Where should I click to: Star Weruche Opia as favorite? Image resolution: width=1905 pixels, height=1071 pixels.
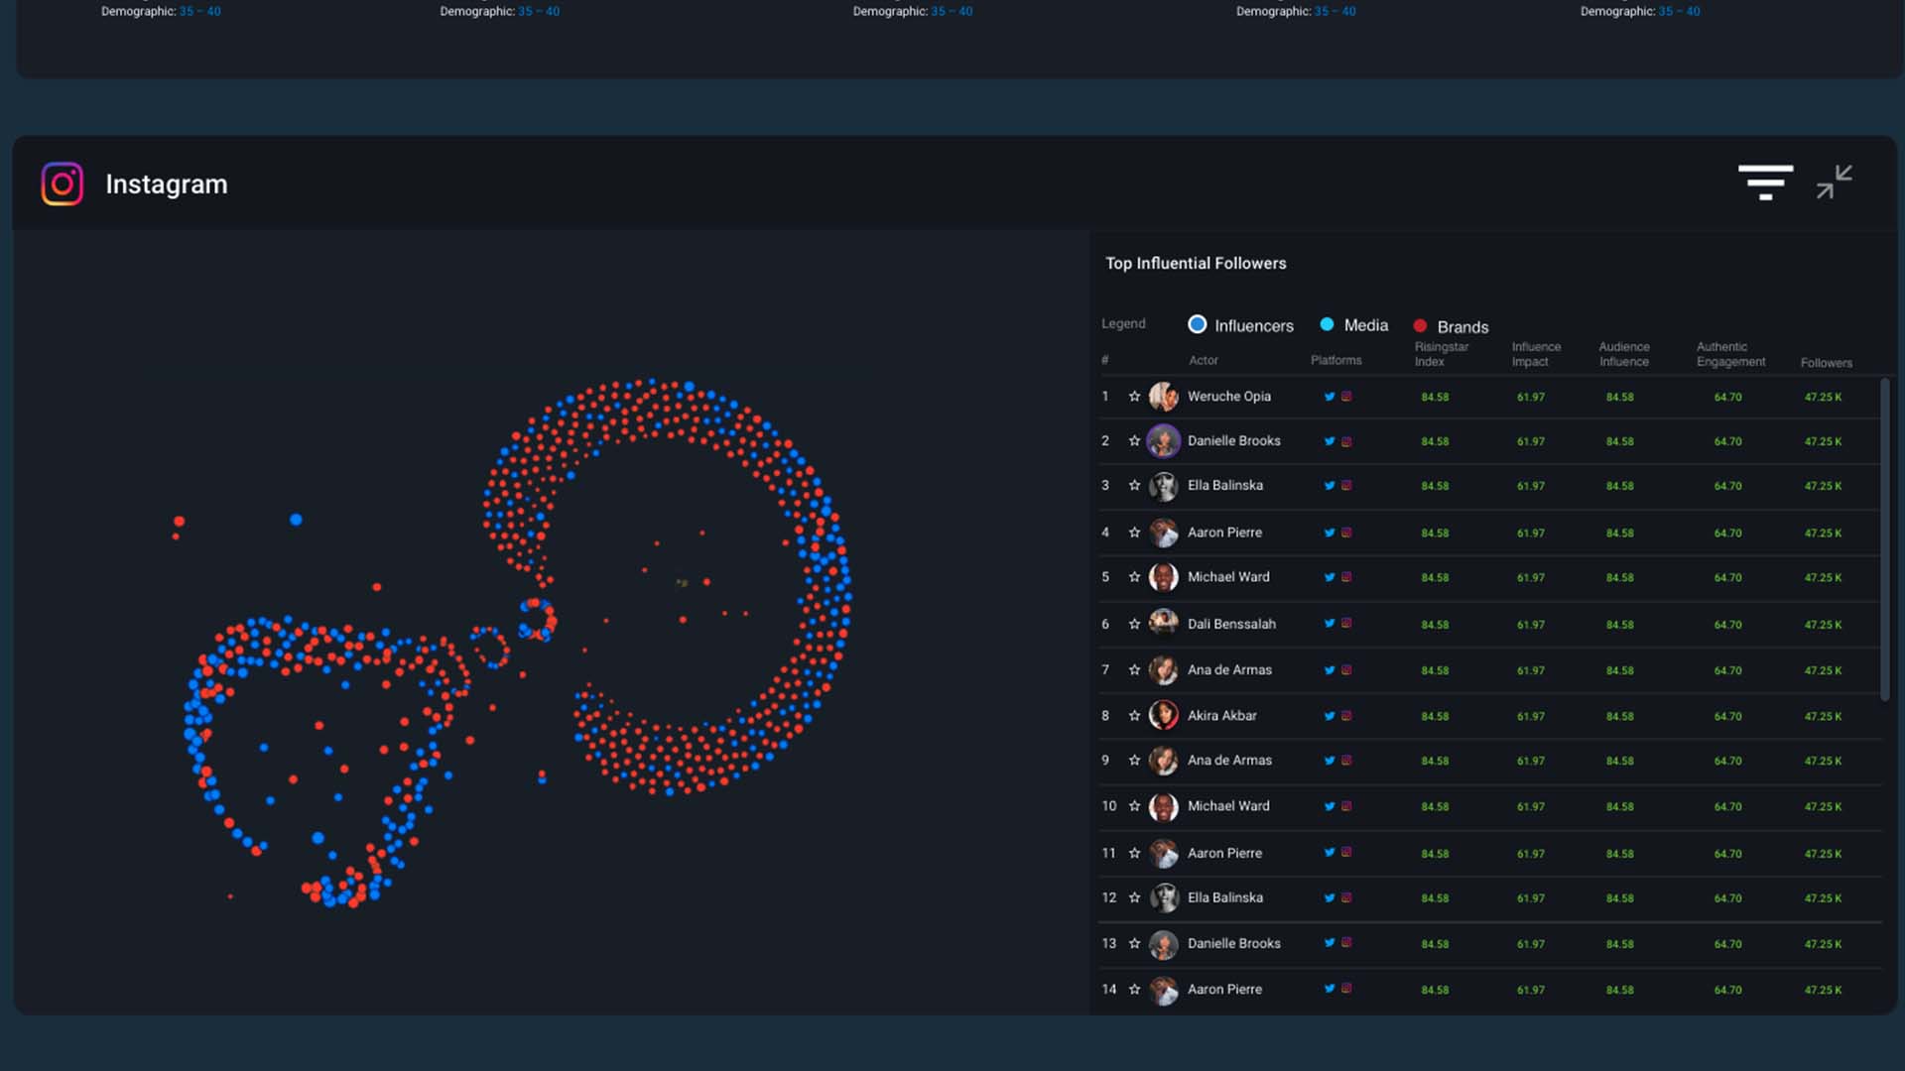click(x=1134, y=397)
